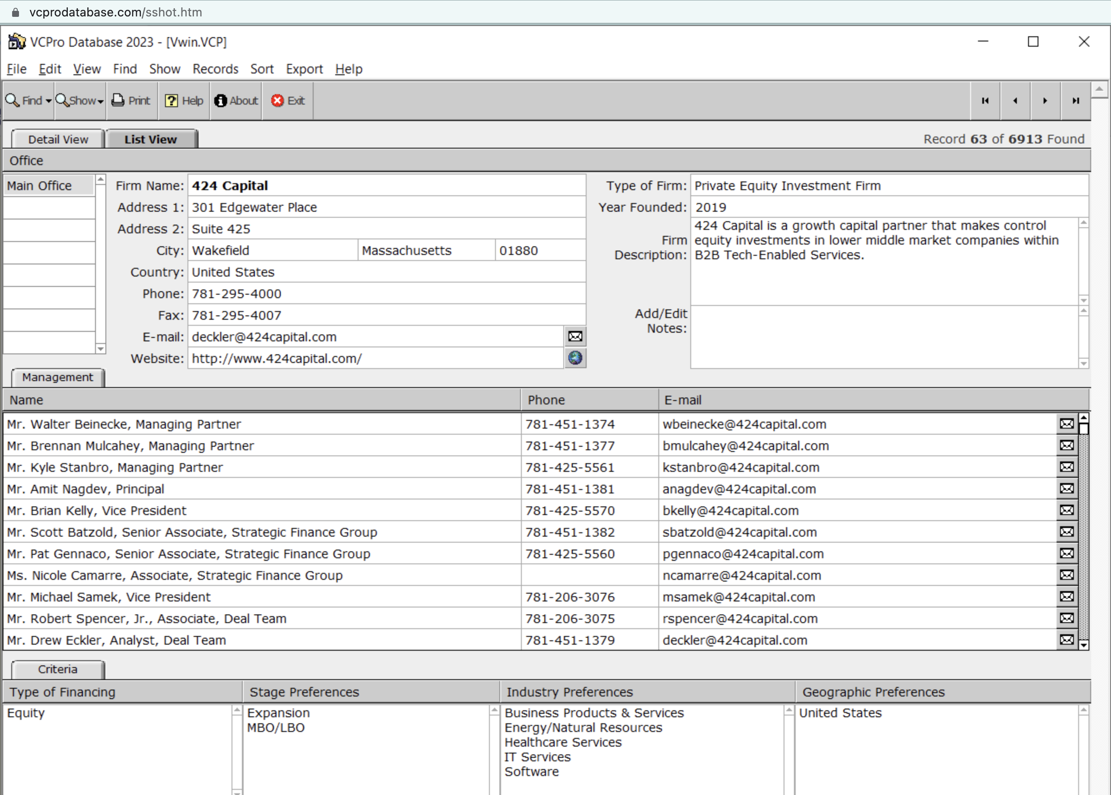Switch to the Detail View tab
Screen dimensions: 1111x795
click(x=58, y=139)
